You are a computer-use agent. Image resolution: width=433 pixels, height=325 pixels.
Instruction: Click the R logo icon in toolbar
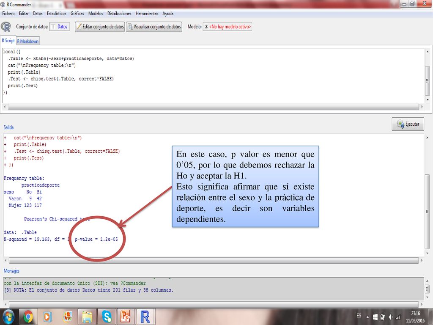[x=6, y=27]
